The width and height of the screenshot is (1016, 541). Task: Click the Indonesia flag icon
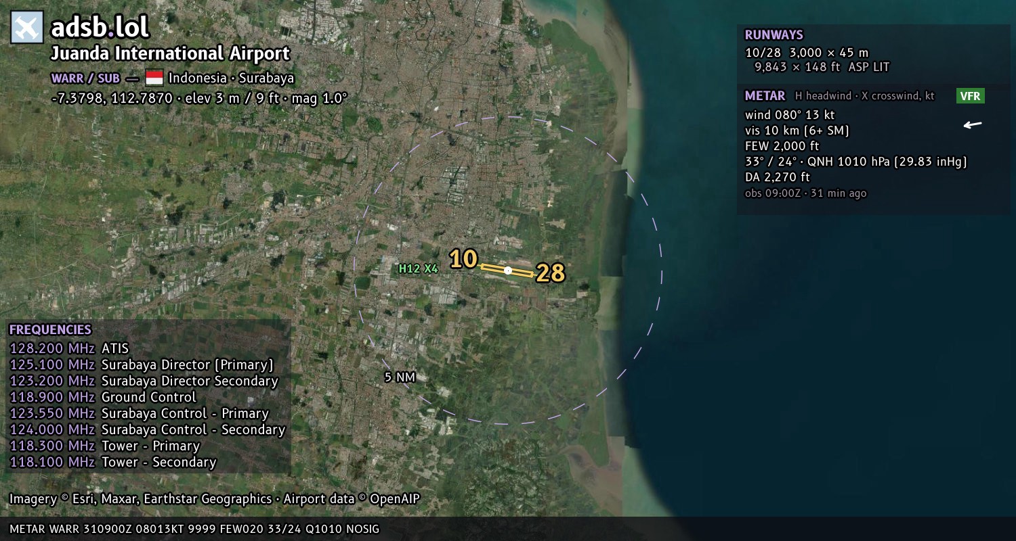point(154,78)
